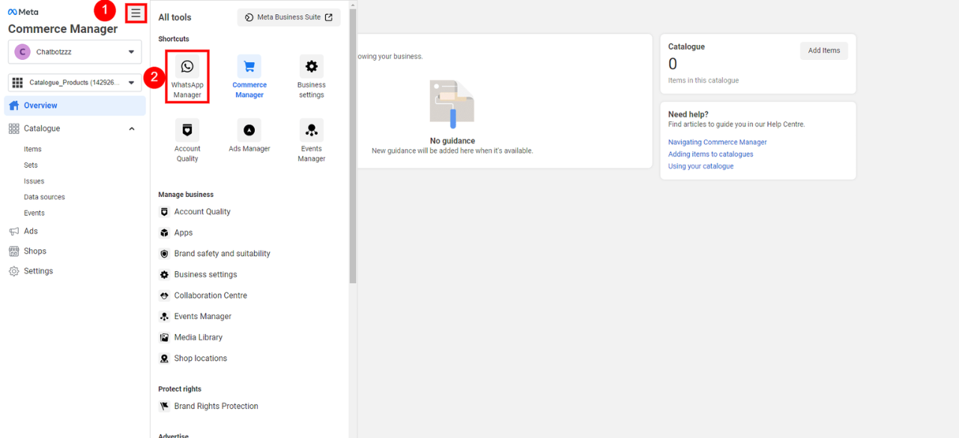Open Account Quality shortcut icon
959x438 pixels.
coord(187,130)
